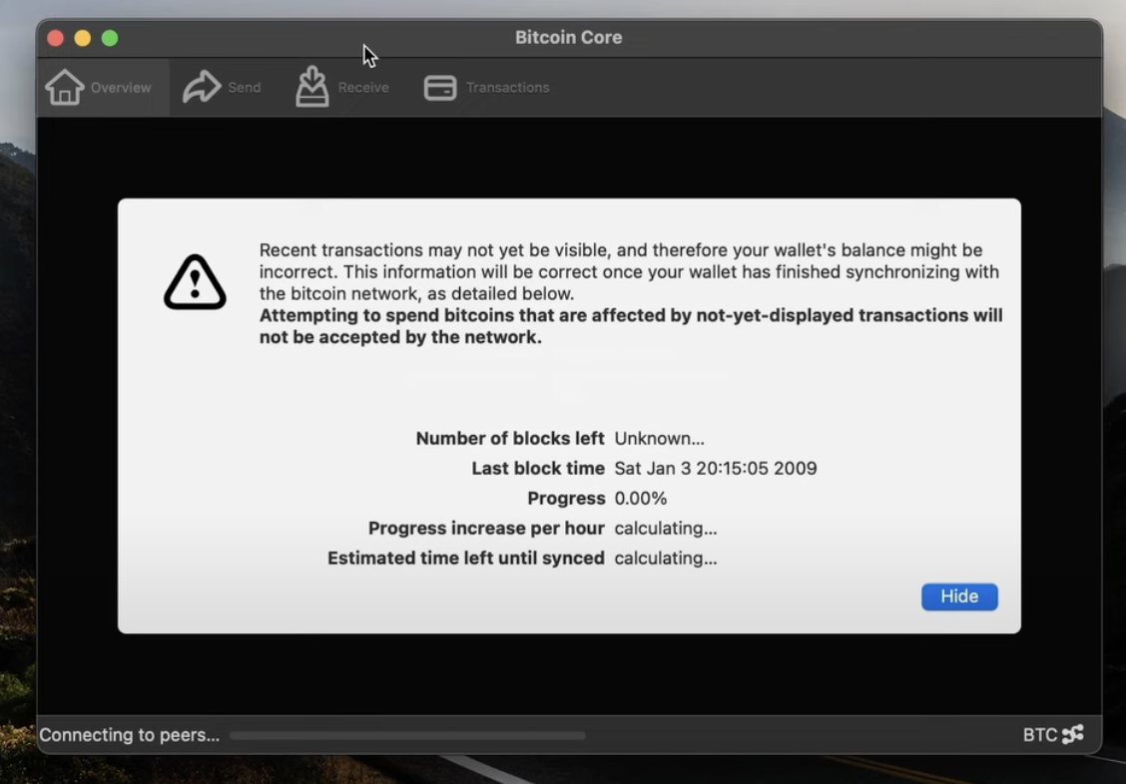1126x784 pixels.
Task: Click the Connecting to peers status text
Action: (129, 734)
